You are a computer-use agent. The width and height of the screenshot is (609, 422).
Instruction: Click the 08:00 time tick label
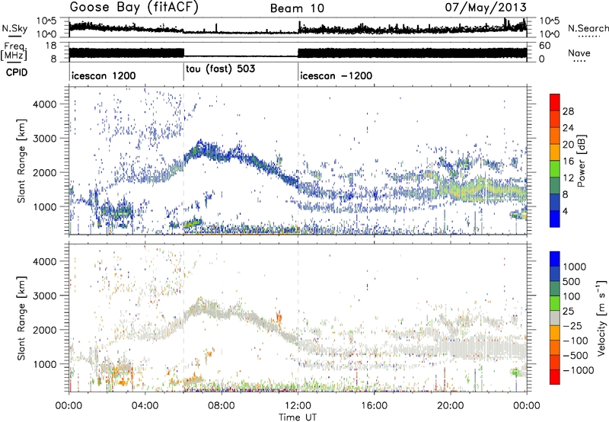coord(222,406)
